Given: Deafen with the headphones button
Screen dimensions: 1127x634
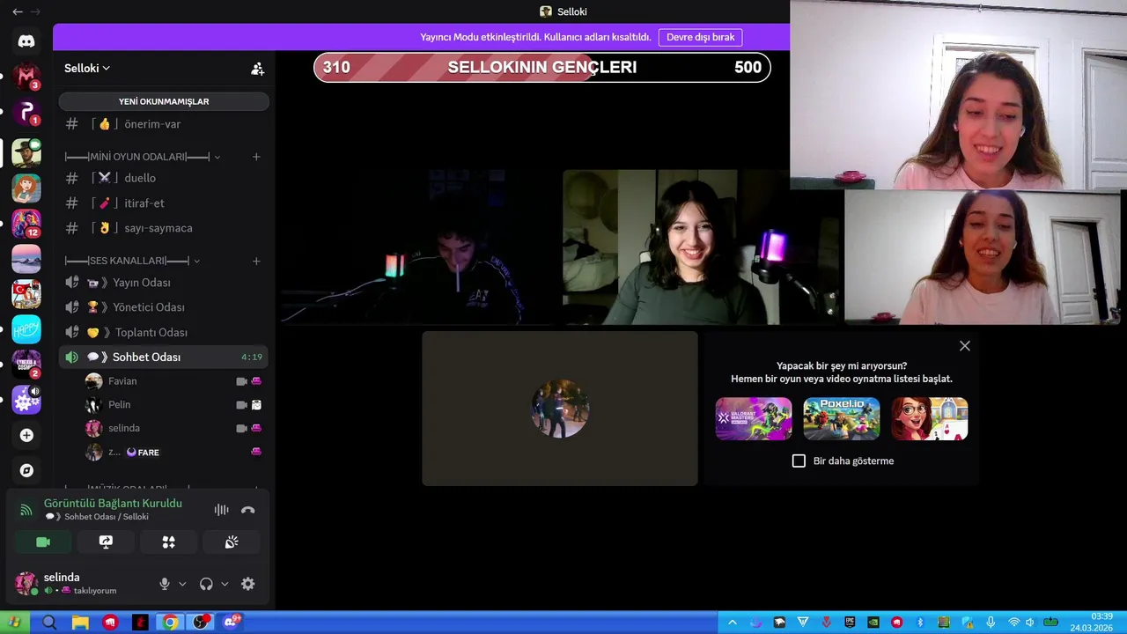Looking at the screenshot, I should click(x=206, y=584).
